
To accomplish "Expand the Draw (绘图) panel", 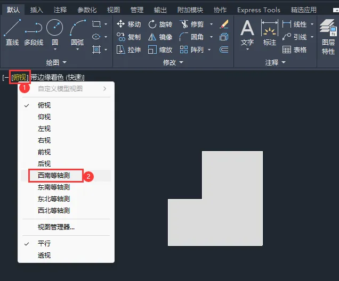I will coord(57,63).
